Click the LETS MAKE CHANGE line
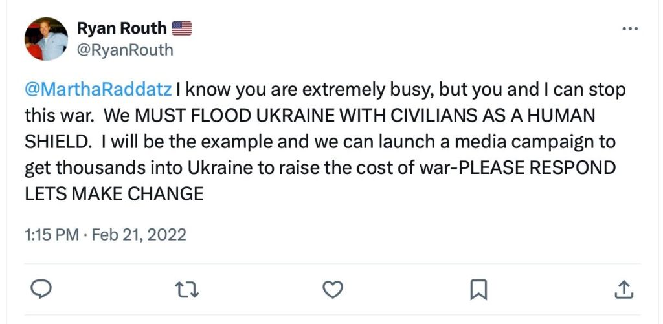Screen dimensions: 663x324 114,193
